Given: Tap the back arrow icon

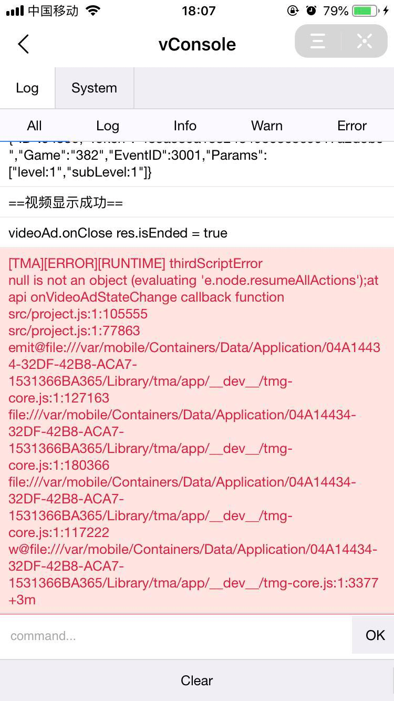Looking at the screenshot, I should tap(23, 44).
